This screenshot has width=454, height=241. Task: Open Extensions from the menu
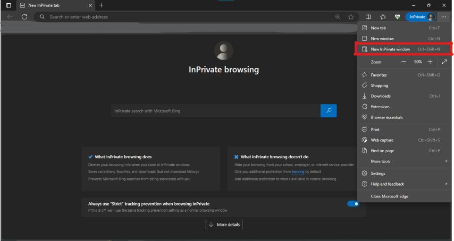404,107
